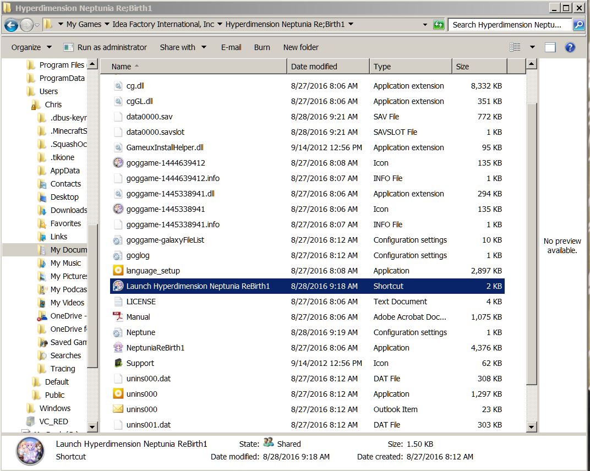
Task: Click the LICENSE text document icon
Action: 118,302
